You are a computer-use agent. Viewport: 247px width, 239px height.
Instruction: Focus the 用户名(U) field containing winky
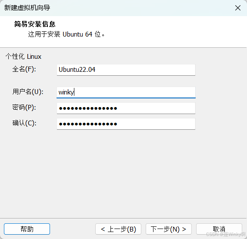[x=126, y=92]
